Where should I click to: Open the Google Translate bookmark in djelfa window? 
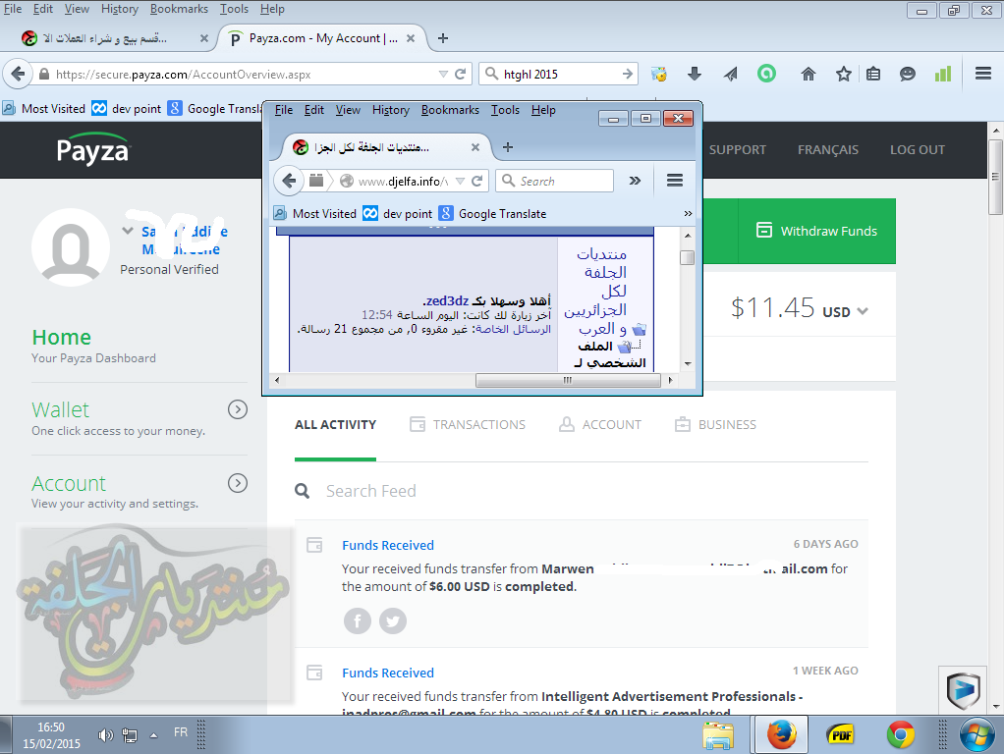coord(493,214)
